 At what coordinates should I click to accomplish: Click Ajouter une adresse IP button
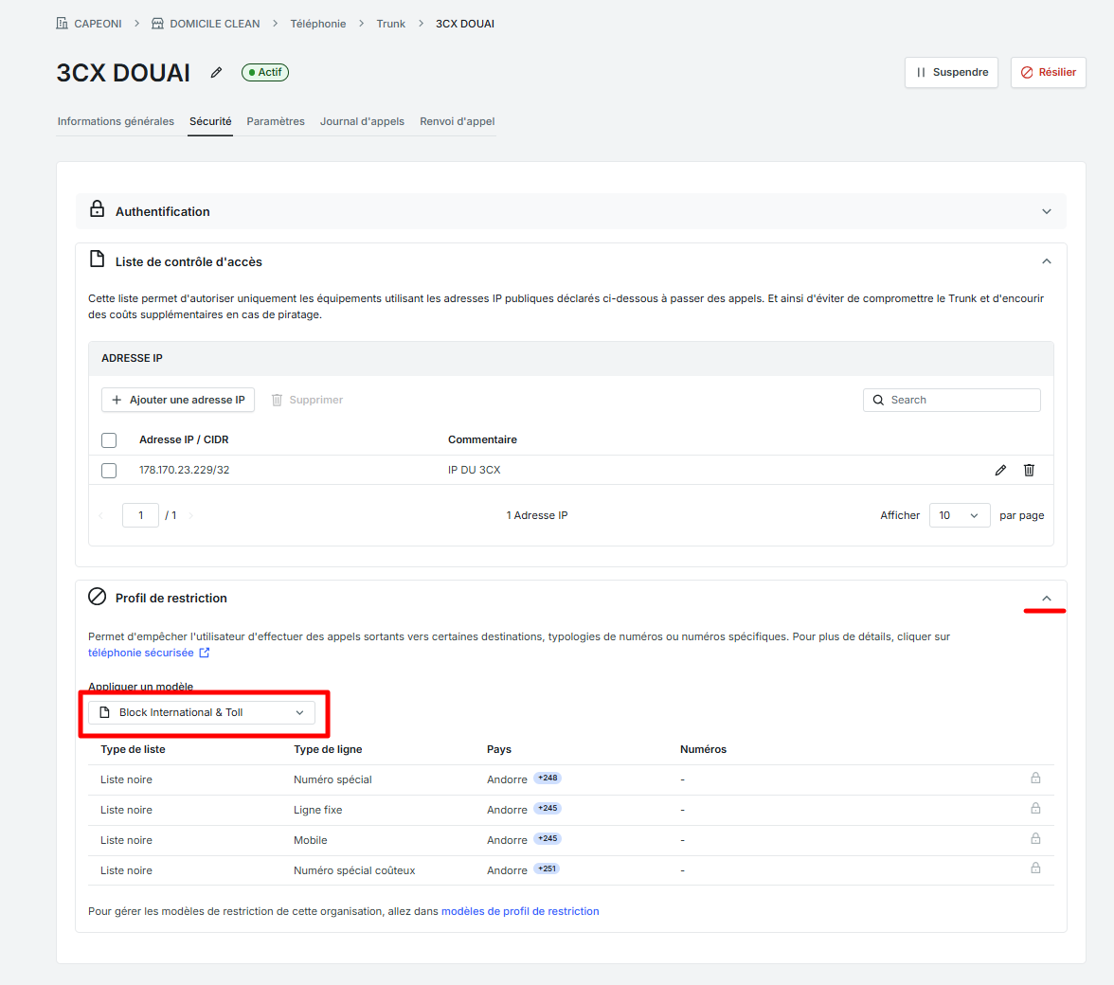(x=178, y=400)
